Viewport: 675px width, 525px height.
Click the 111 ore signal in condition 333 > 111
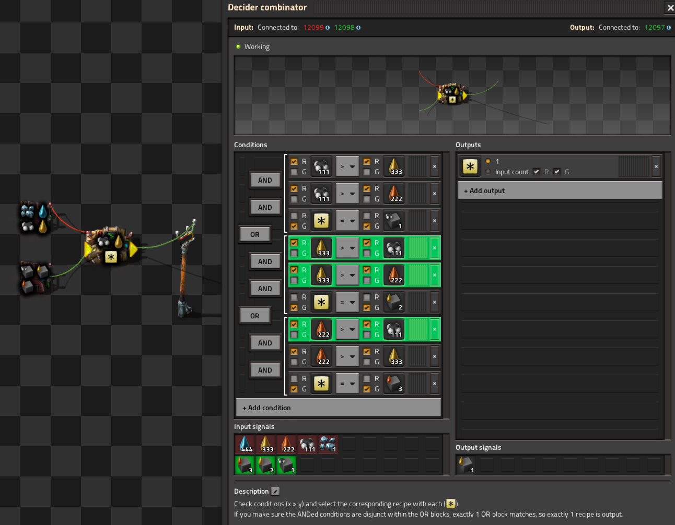coord(394,248)
